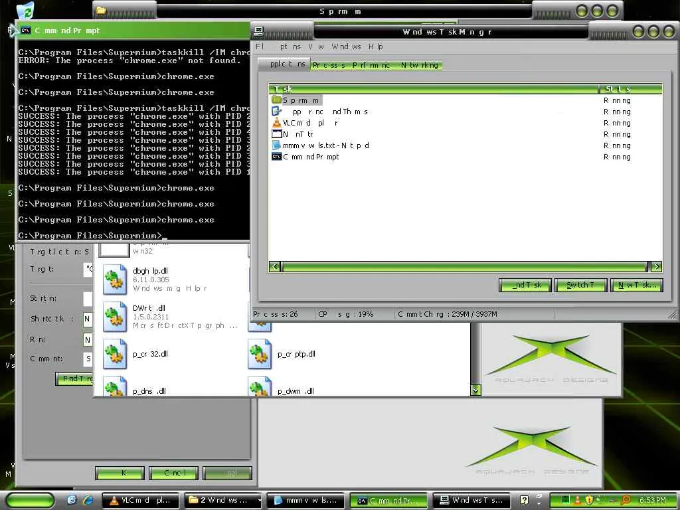Click OK in the shortcut properties dialog
Screen dimensions: 680x510
[x=120, y=473]
